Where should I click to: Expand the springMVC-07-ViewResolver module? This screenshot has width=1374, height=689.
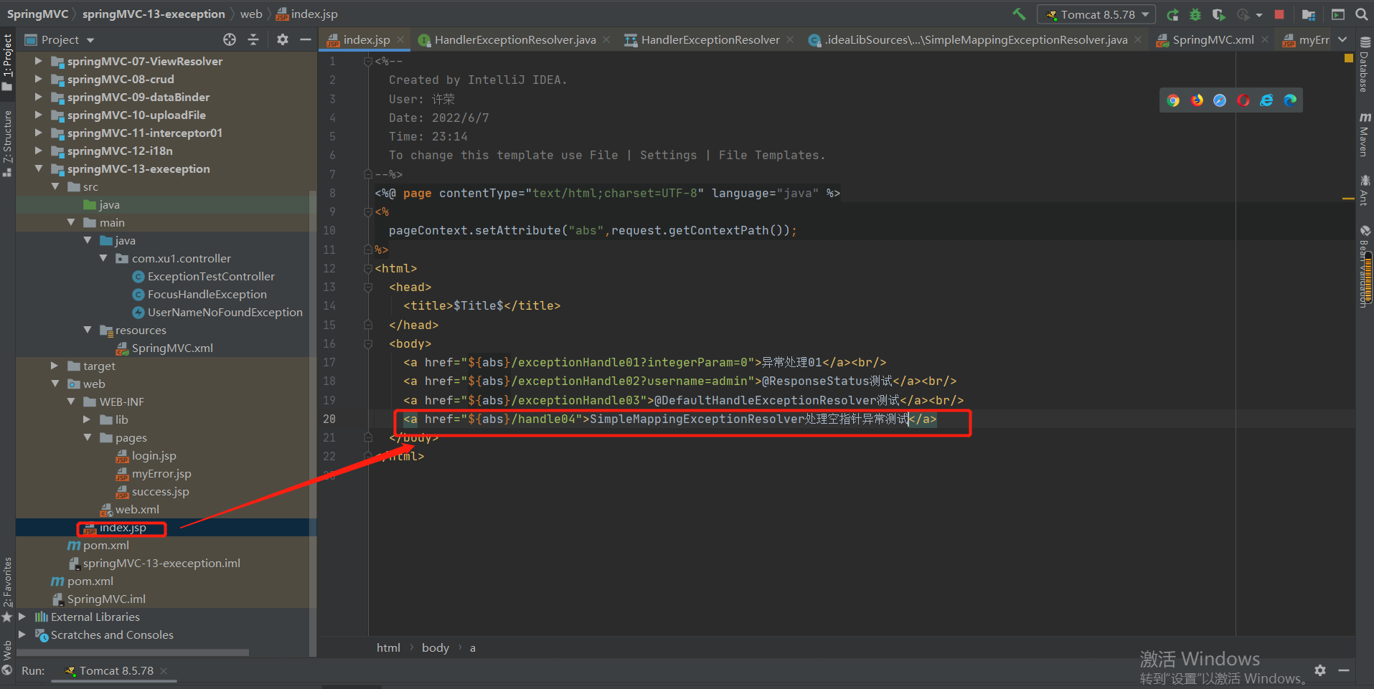click(x=39, y=61)
